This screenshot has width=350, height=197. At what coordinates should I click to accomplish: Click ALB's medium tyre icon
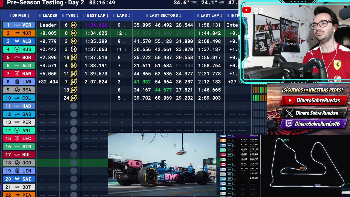[74, 41]
